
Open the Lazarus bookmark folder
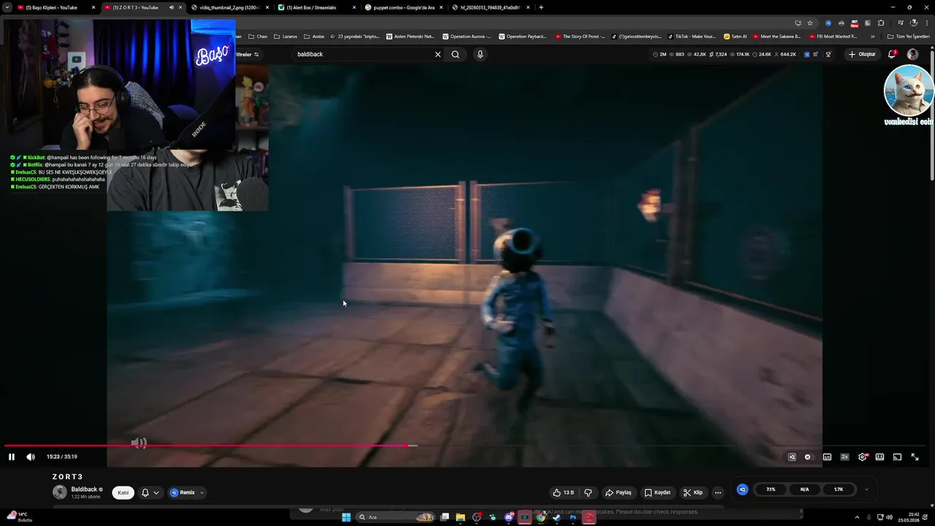tap(286, 36)
